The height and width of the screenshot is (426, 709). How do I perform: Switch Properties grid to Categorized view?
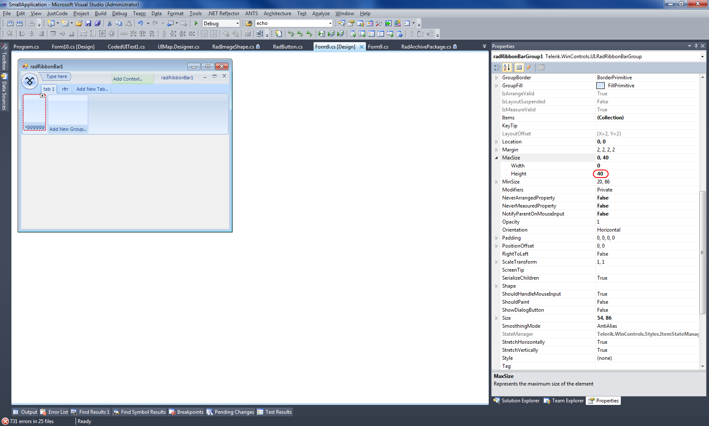(497, 67)
